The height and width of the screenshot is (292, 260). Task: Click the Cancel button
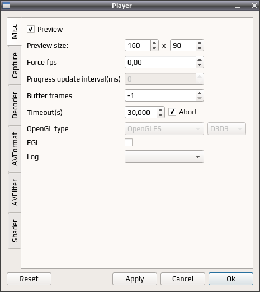pyautogui.click(x=183, y=279)
